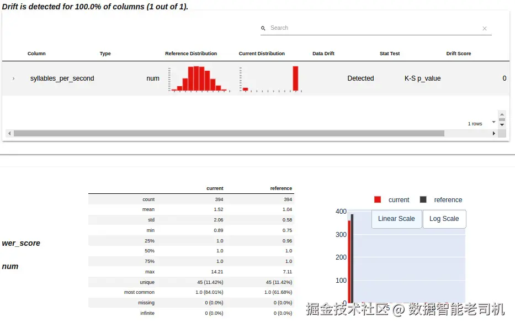The width and height of the screenshot is (515, 327).
Task: Click the 'K-S p_value' stat test cell
Action: [422, 78]
